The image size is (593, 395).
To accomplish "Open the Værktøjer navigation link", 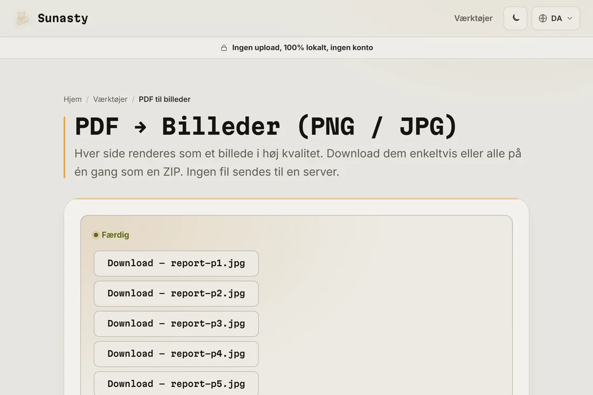I will point(473,18).
